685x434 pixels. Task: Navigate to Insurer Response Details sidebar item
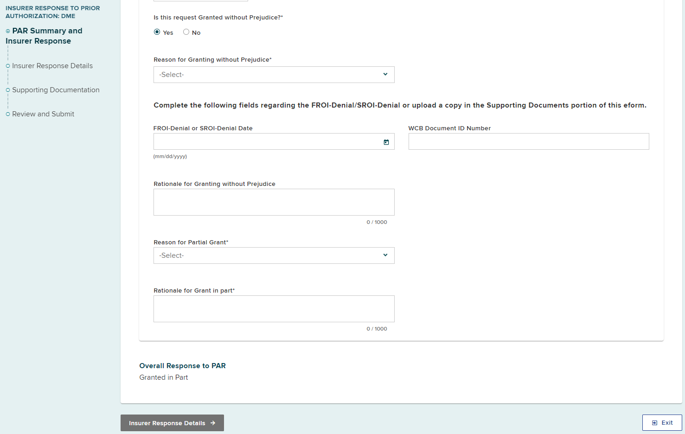(52, 66)
